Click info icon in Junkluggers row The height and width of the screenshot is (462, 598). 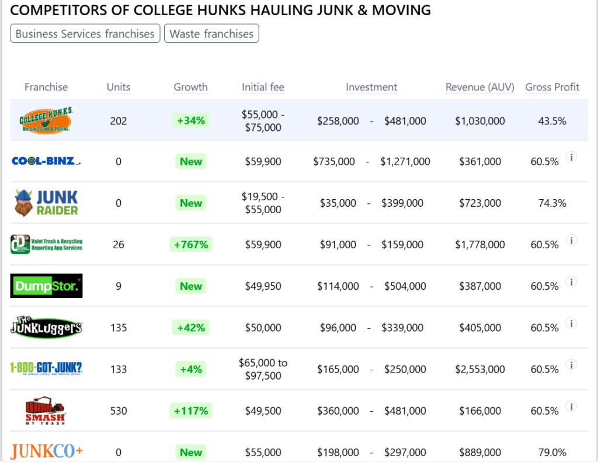point(571,323)
